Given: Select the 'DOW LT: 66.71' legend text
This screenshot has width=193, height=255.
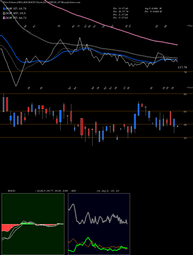Looking at the screenshot, I should pyautogui.click(x=16, y=18).
